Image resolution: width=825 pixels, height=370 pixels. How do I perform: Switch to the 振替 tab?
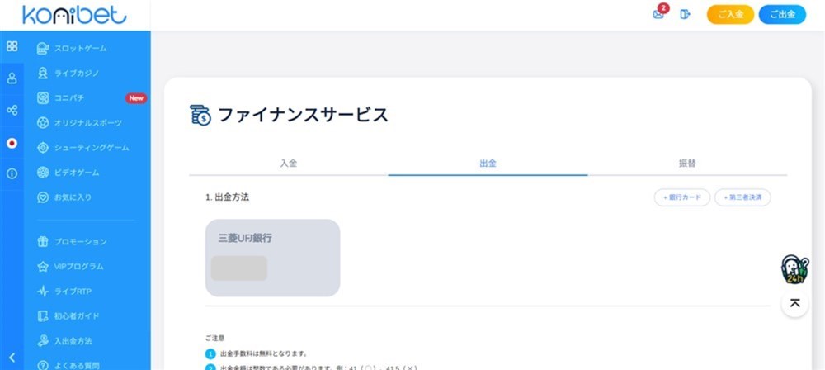click(687, 164)
